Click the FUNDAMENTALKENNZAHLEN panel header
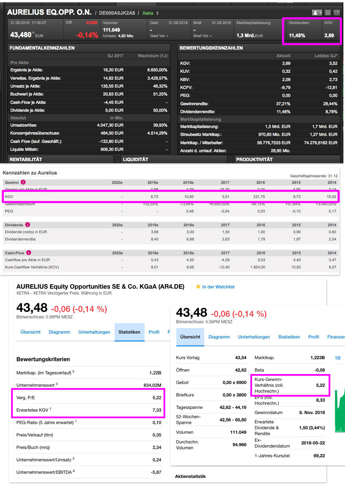This screenshot has width=345, height=489. (x=89, y=48)
